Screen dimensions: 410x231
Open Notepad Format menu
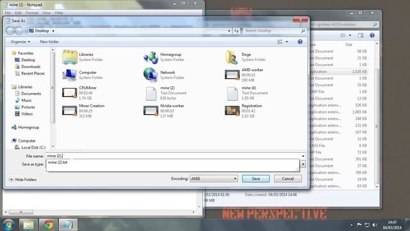pyautogui.click(x=32, y=13)
